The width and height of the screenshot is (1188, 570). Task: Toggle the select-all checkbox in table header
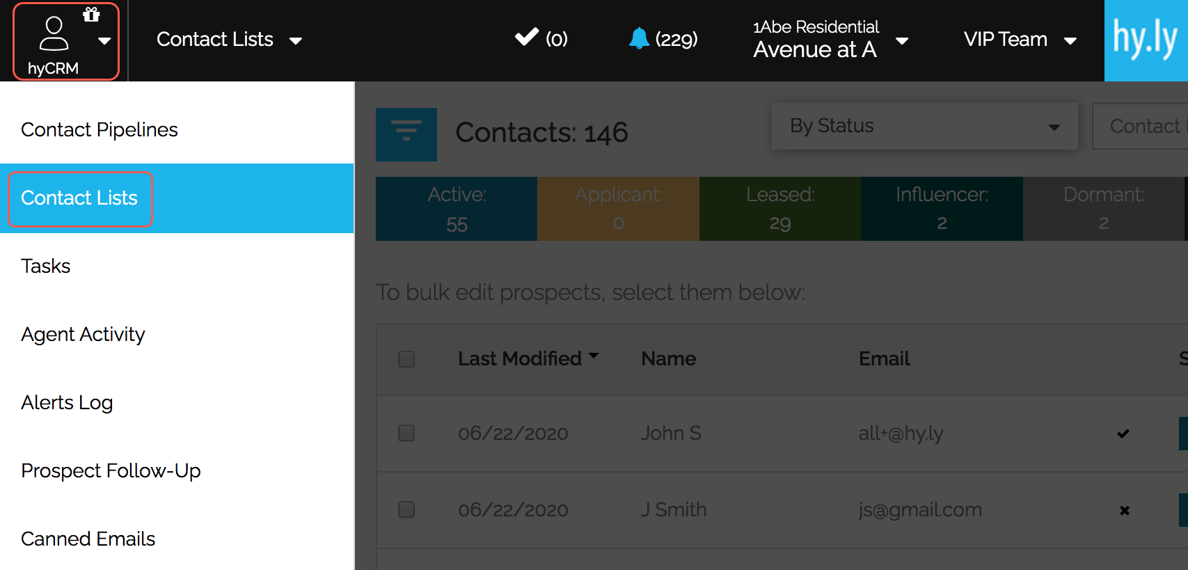point(406,359)
